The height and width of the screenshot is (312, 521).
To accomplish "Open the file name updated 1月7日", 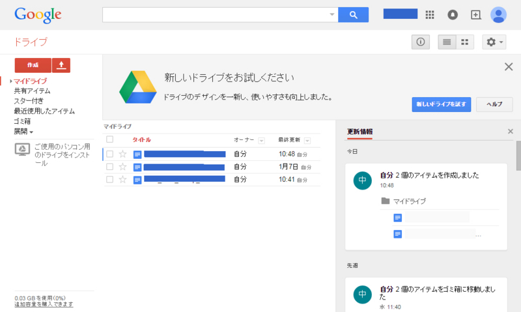I will pyautogui.click(x=184, y=167).
